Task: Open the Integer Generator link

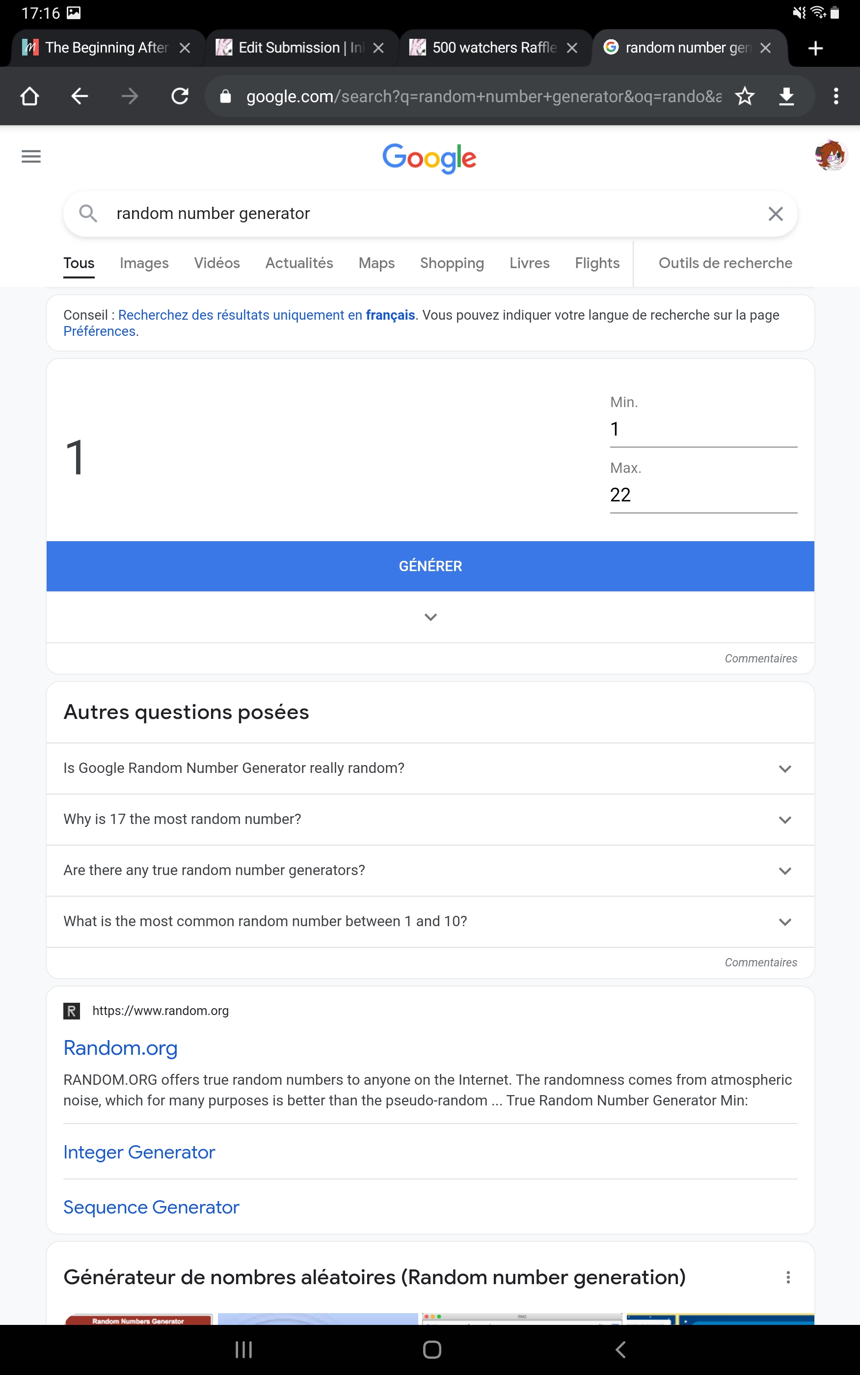Action: coord(139,1152)
